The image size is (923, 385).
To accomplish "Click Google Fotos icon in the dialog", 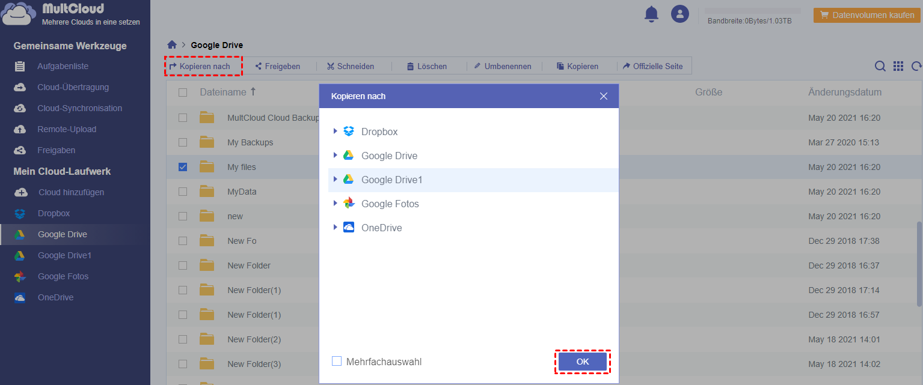I will [x=349, y=204].
